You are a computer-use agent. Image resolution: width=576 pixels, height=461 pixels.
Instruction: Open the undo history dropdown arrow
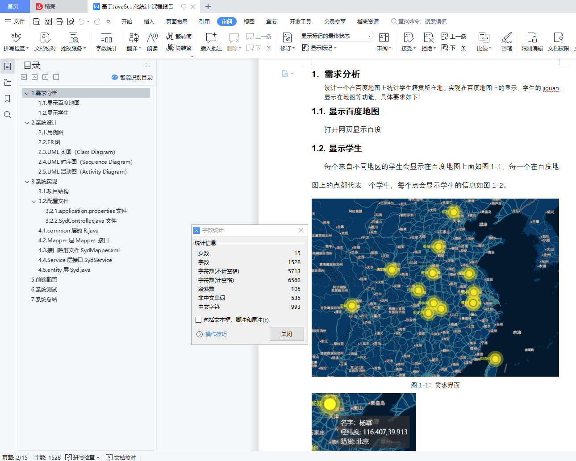click(x=88, y=21)
